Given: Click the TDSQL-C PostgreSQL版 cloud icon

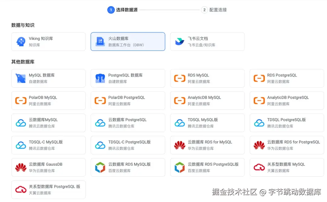Looking at the screenshot, I should point(100,145).
